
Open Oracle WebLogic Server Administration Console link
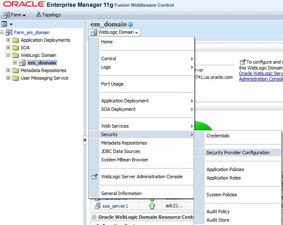261,76
